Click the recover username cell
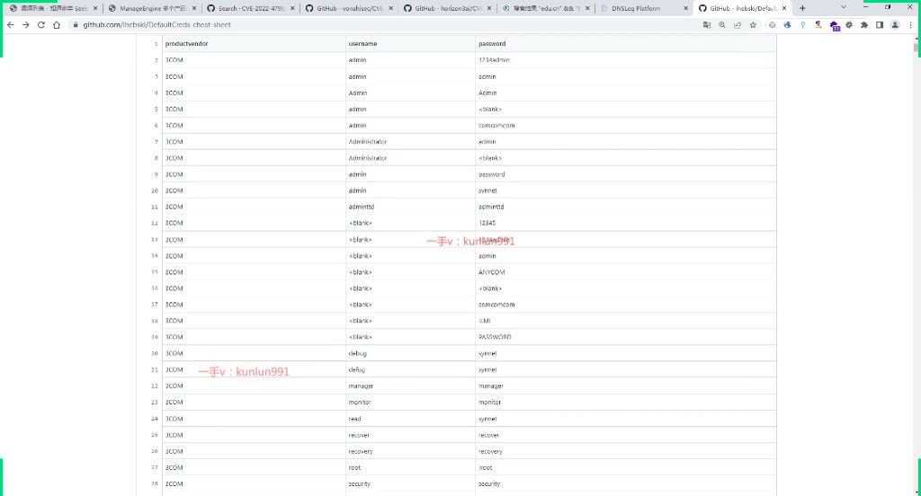This screenshot has width=921, height=496. coord(410,436)
